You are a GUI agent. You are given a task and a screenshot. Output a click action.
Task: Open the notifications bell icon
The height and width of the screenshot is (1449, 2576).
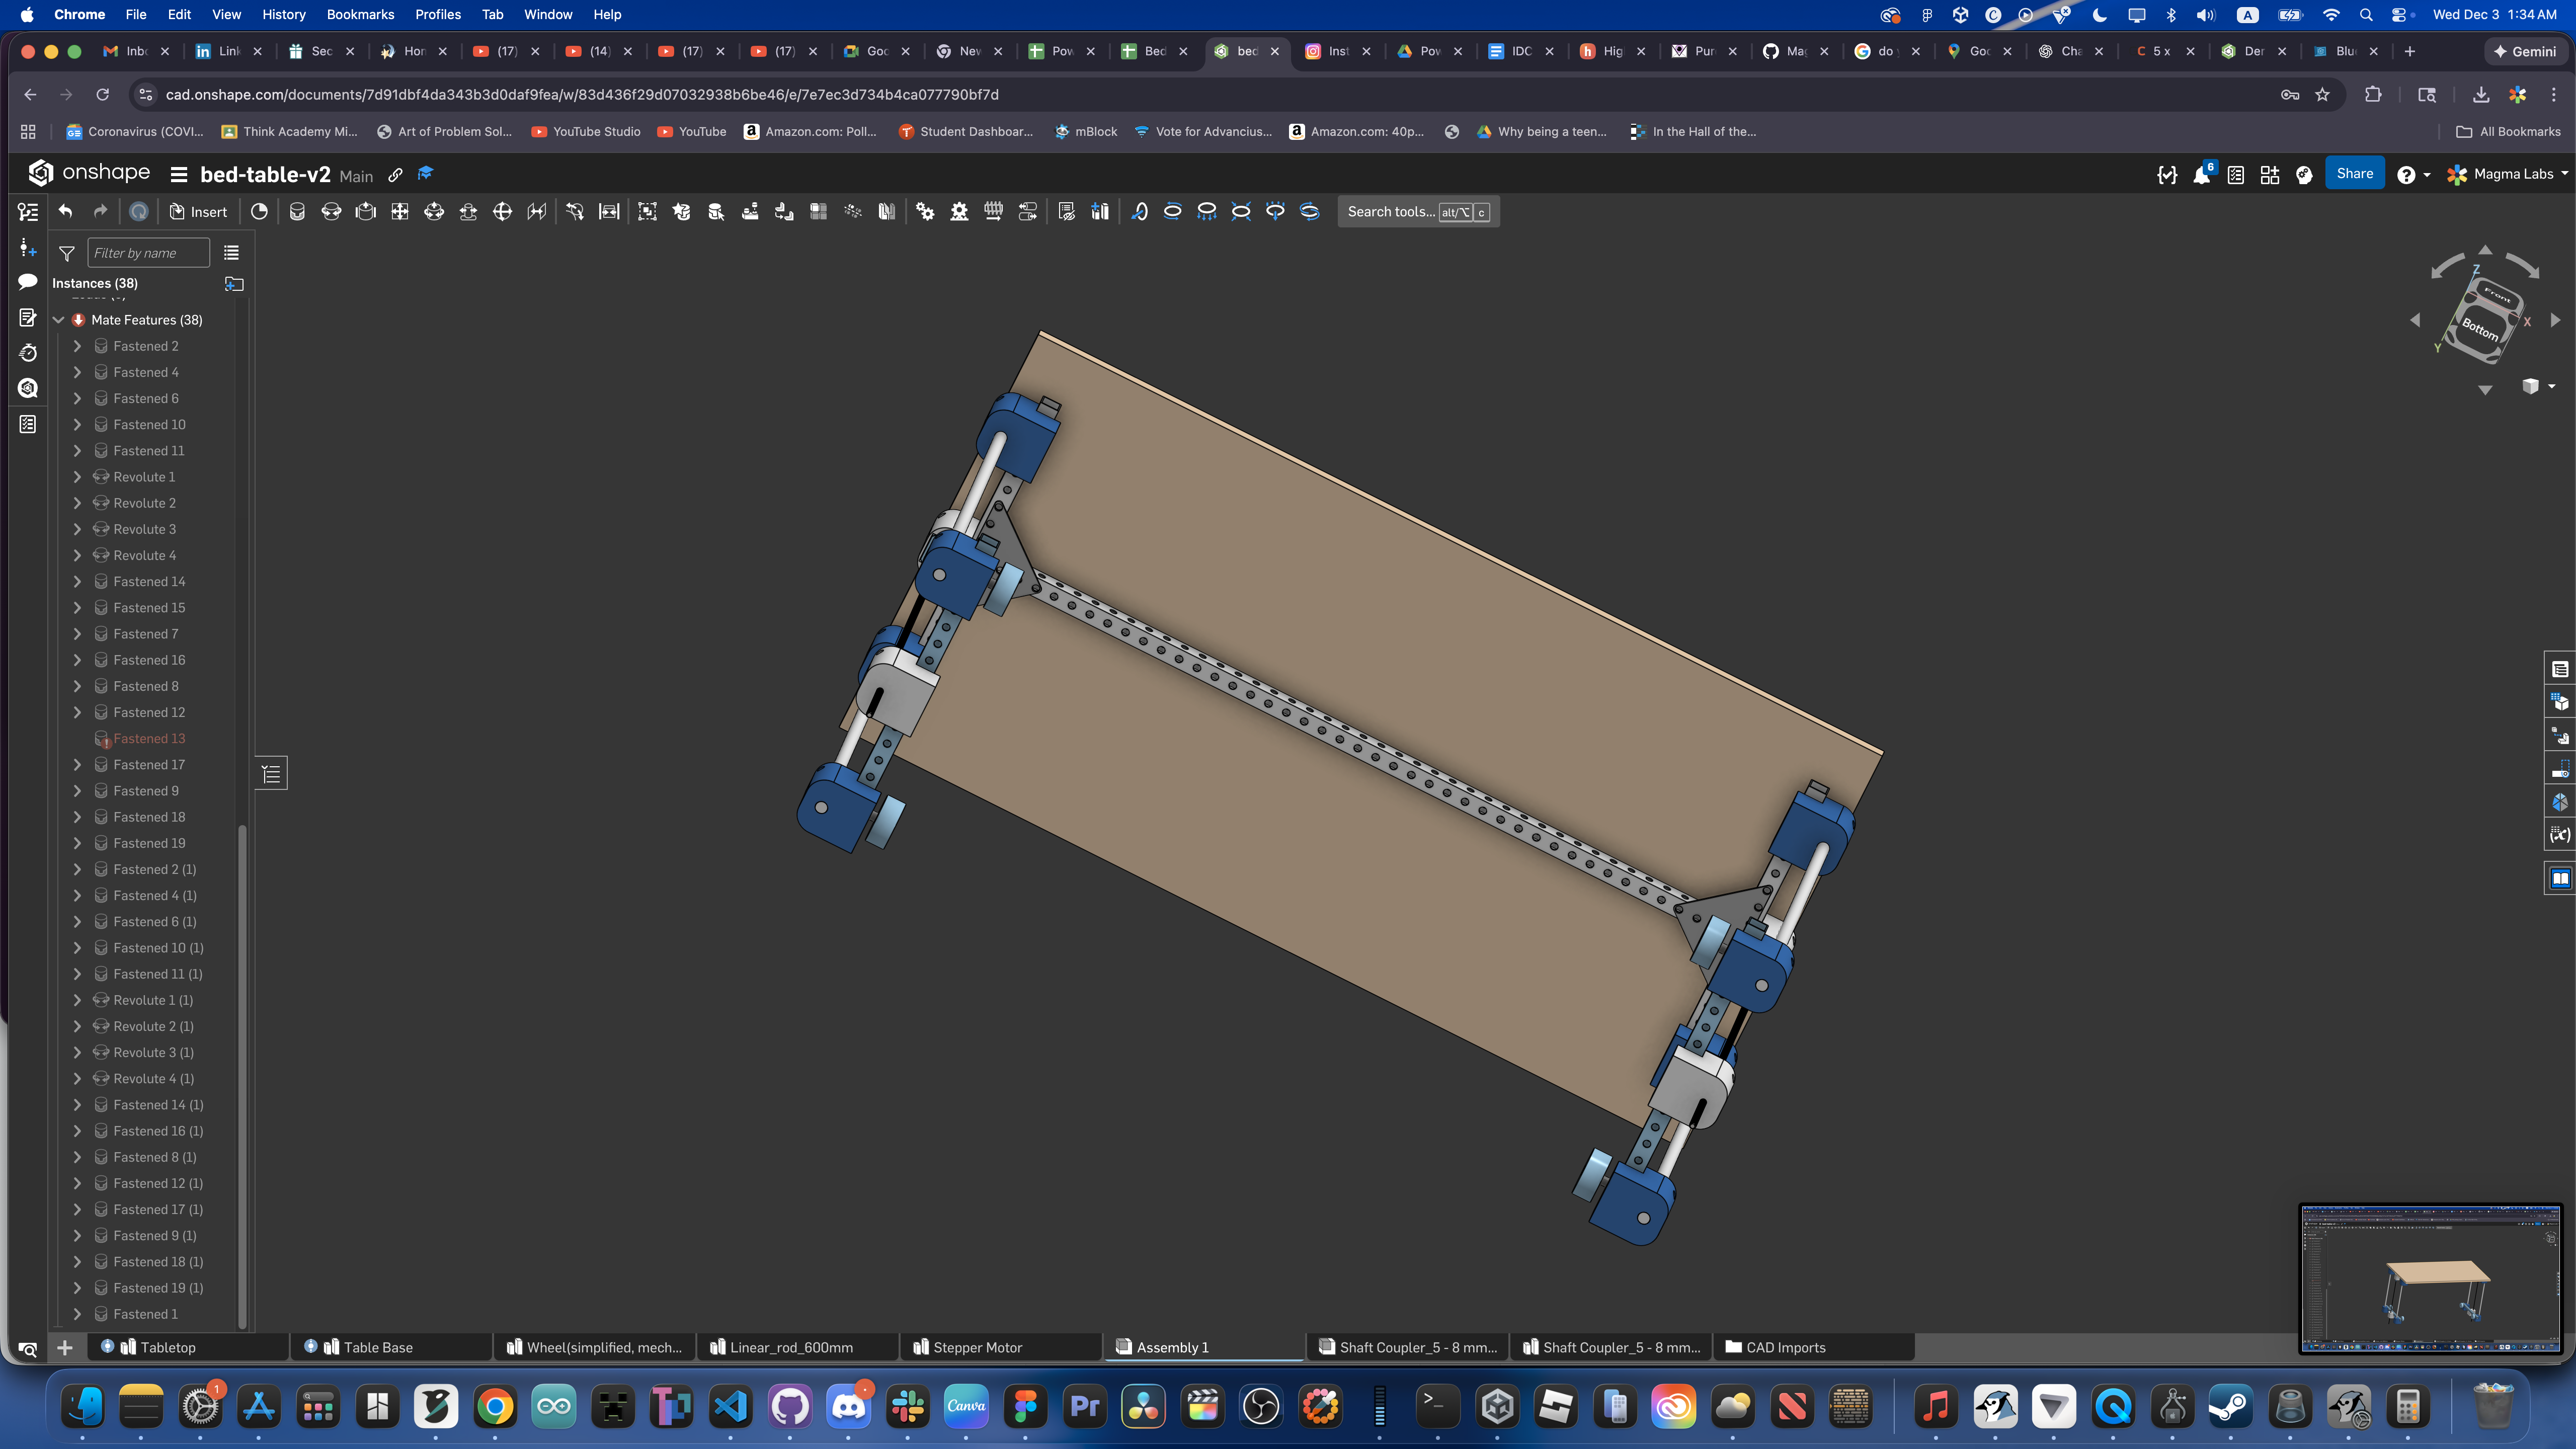2201,174
